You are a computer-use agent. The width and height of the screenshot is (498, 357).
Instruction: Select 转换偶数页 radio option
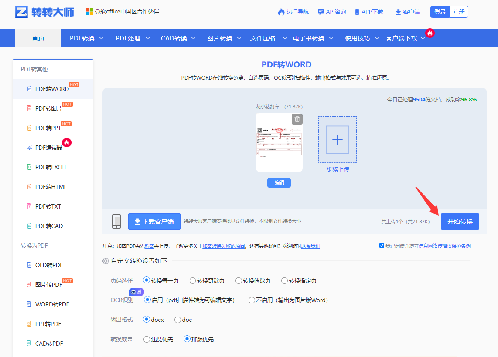(239, 280)
